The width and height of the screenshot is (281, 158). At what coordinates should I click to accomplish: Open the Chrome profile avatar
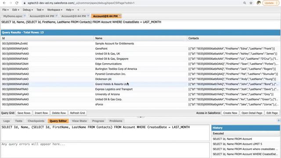pos(259,3)
